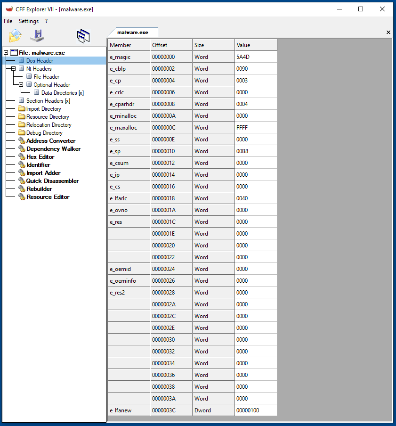Click the Offset column header
This screenshot has height=426, width=396.
(x=171, y=45)
